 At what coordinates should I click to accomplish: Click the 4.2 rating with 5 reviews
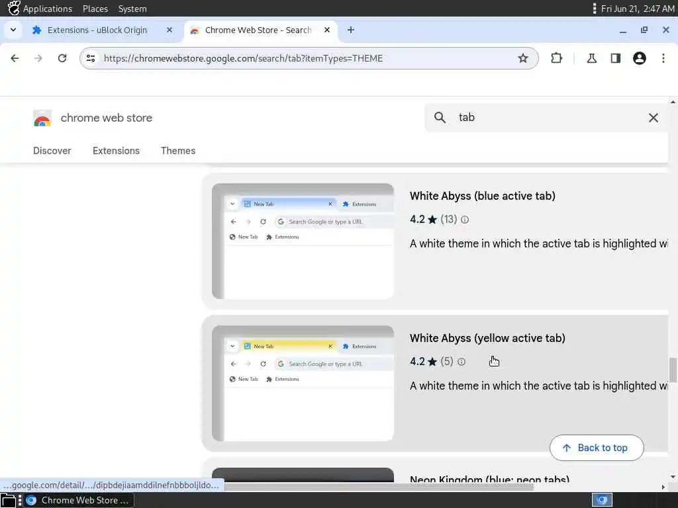coord(432,362)
